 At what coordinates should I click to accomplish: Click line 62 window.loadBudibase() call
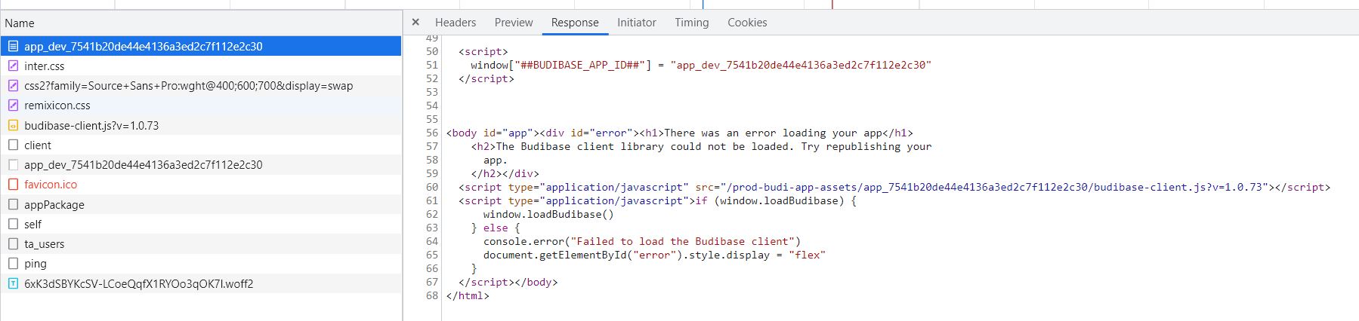tap(548, 214)
